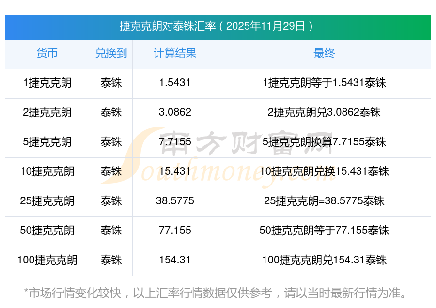This screenshot has width=436, height=308.
Task: Click the text 100捷克克朗兑154.31泰铢
Action: (324, 260)
